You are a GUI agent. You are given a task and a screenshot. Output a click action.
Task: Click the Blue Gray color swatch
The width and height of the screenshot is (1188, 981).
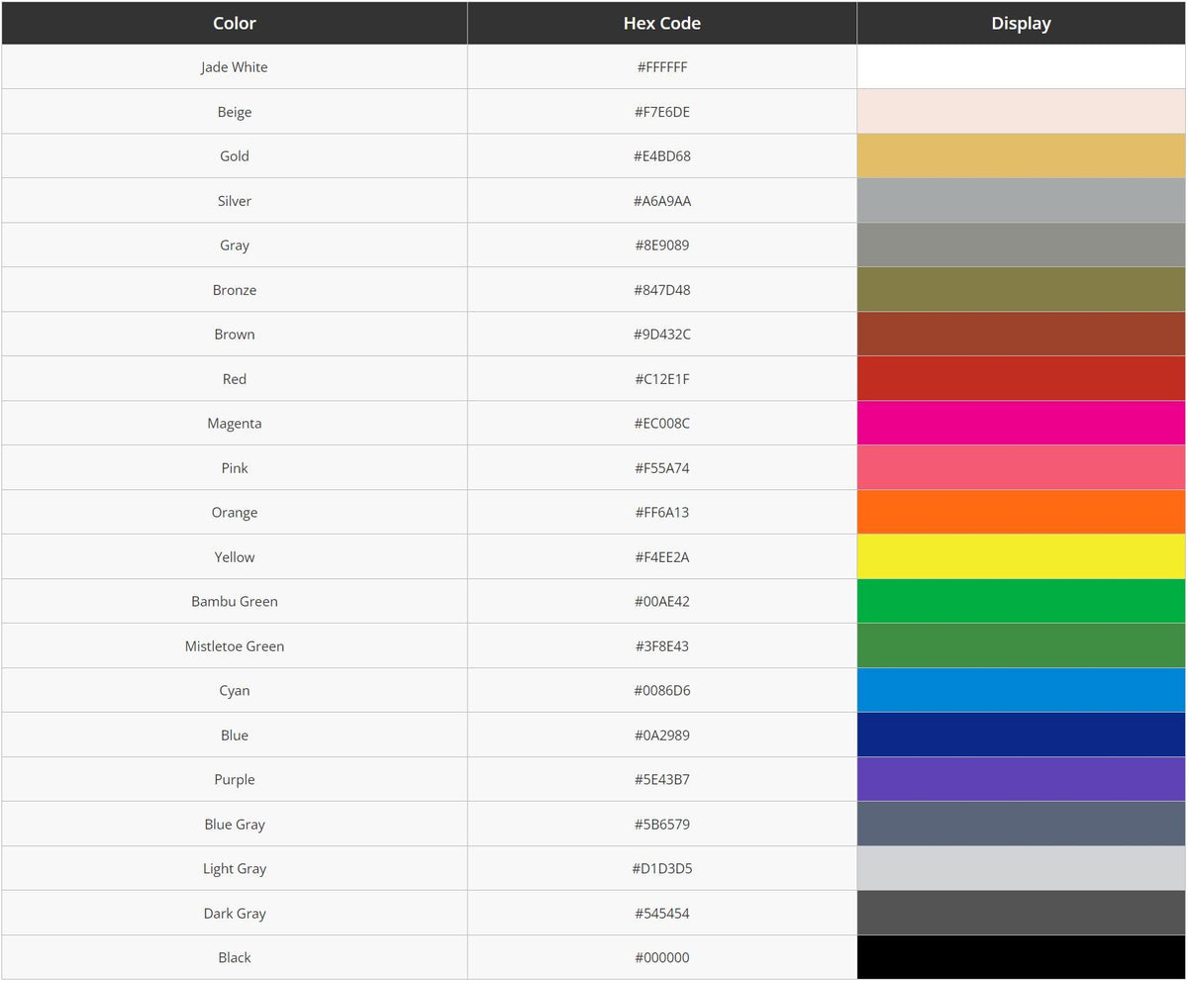click(x=1021, y=825)
